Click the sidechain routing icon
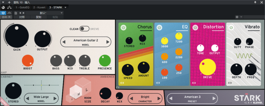Image resolution: width=265 pixels, height=106 pixels. pyautogui.click(x=9, y=7)
